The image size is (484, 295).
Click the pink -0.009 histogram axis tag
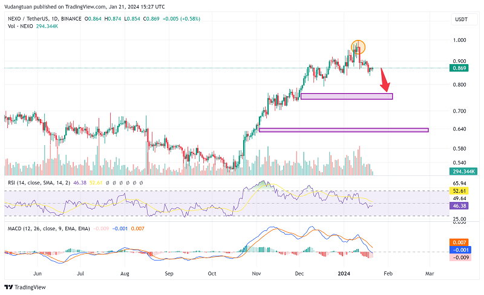(461, 257)
